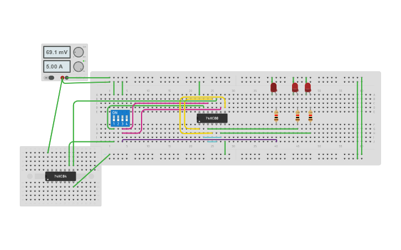Click the middle resistor
Viewport: 401px width, 250px height.
pos(297,116)
